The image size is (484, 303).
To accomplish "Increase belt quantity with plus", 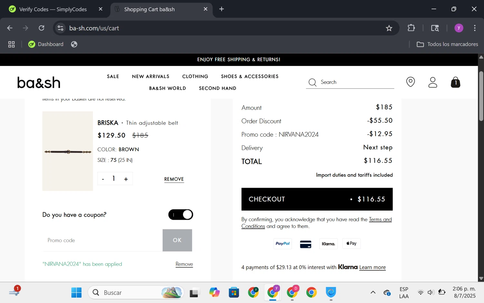I will (126, 179).
